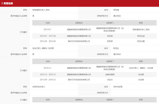Click the 总经办 department cell
159x107 pixels.
[x=110, y=80]
